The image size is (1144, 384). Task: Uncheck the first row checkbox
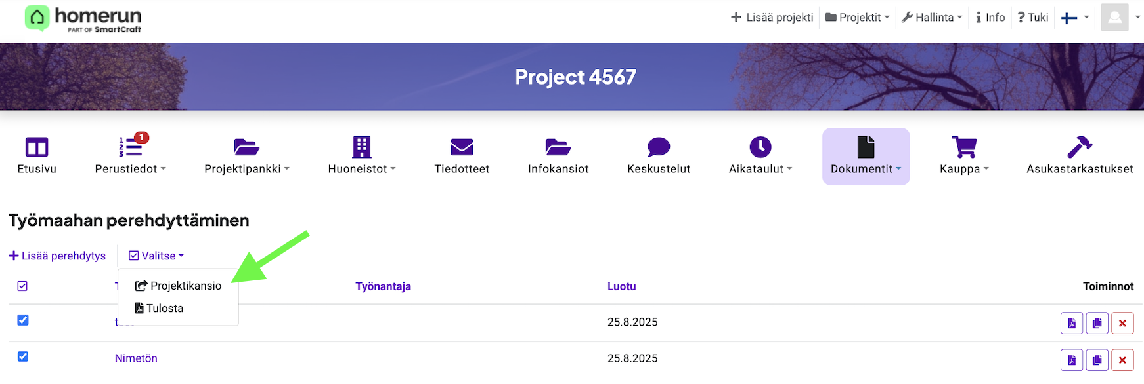click(23, 320)
